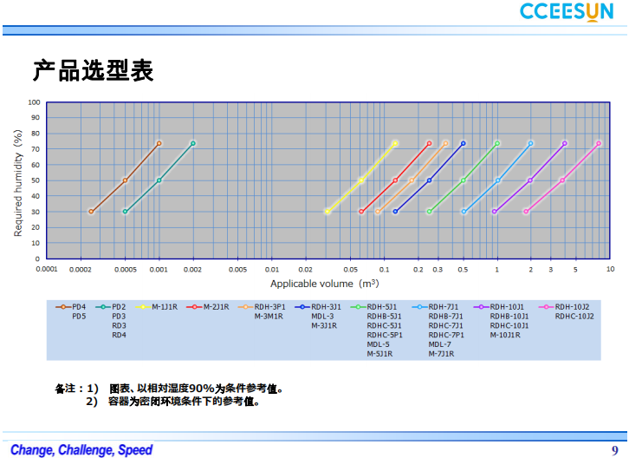
Task: Click the dark blue RDH-3J1 legend marker
Action: (x=302, y=307)
